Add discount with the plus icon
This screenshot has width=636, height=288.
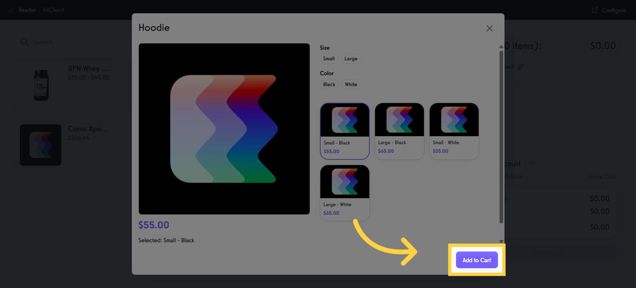[532, 164]
